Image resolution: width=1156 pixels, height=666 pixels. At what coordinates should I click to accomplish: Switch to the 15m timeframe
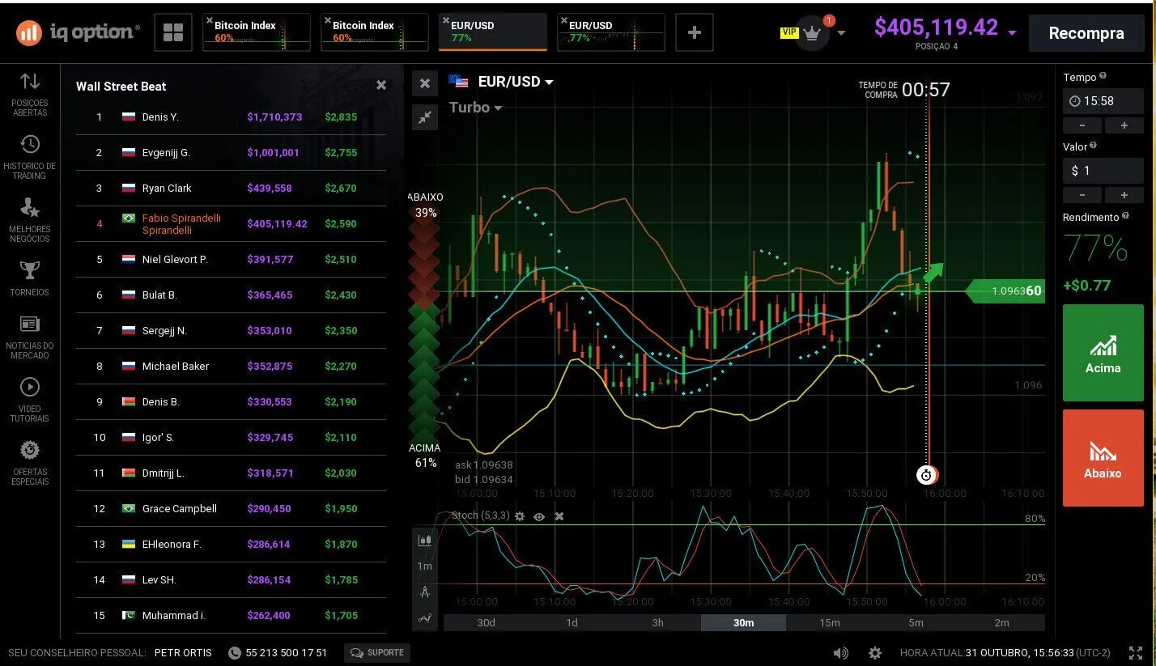[x=830, y=622]
